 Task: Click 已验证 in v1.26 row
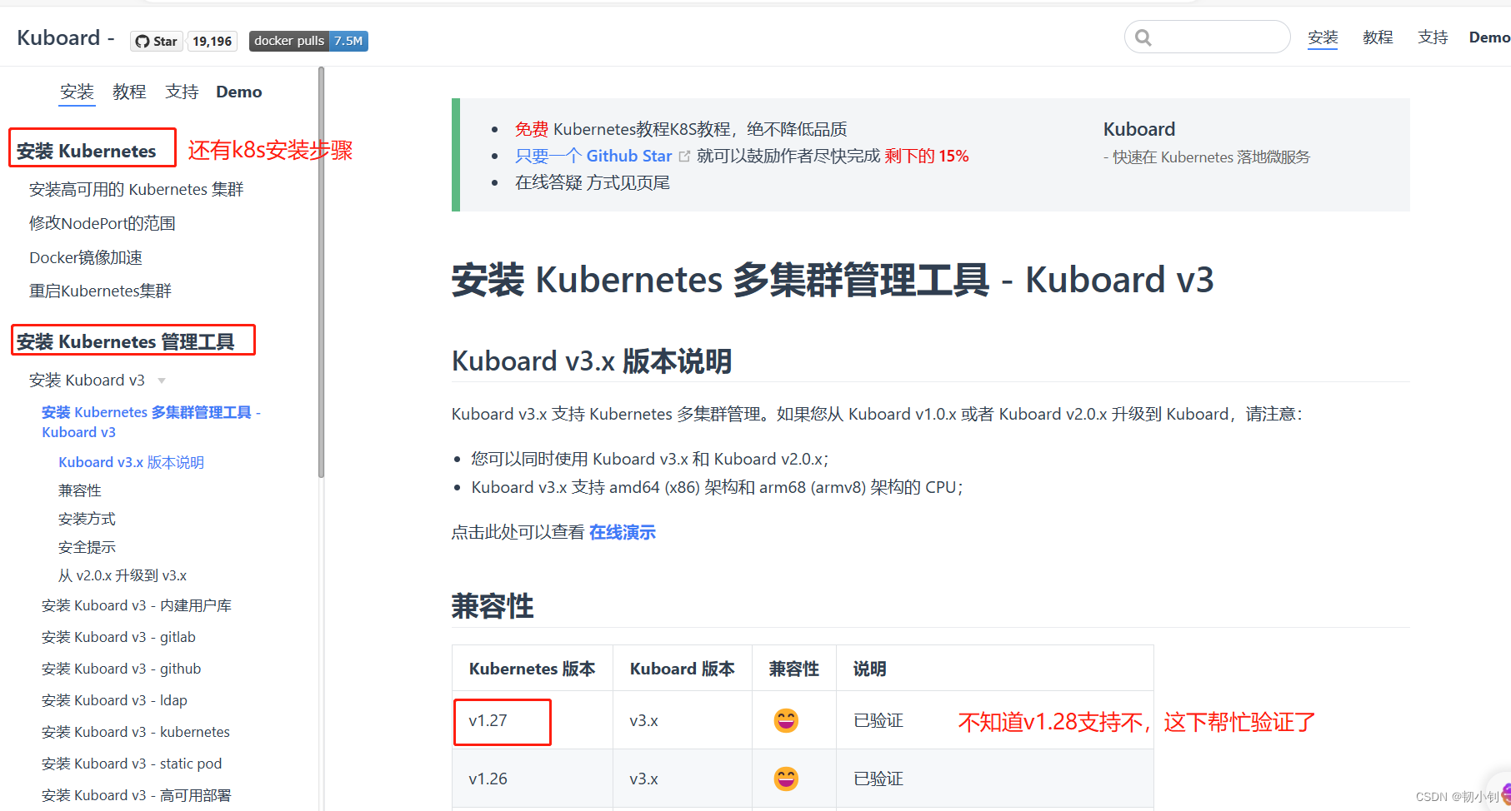point(878,779)
